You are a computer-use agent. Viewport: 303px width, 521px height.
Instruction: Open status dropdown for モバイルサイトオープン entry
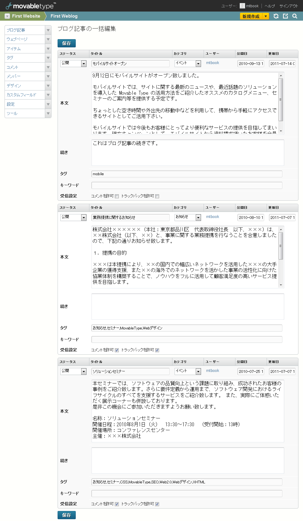pos(84,63)
